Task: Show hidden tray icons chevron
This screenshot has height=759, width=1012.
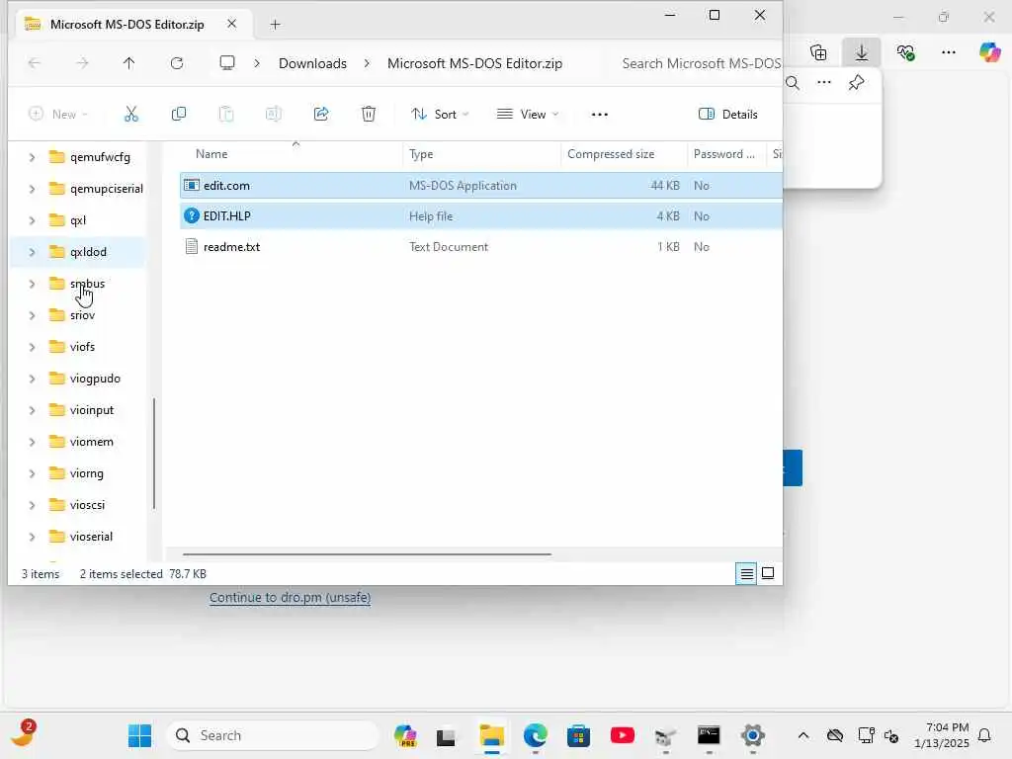Action: (x=802, y=735)
